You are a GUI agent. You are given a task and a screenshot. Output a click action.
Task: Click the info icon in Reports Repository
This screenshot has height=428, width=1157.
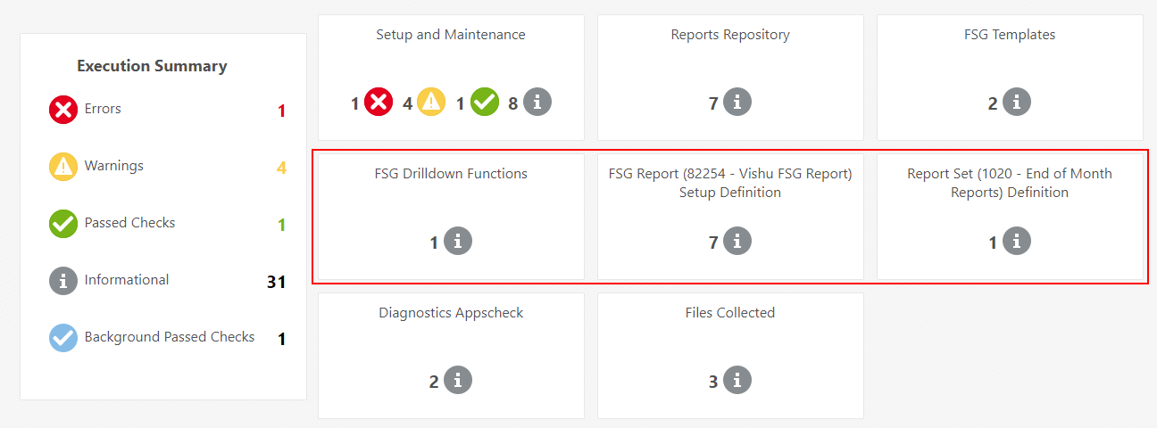tap(737, 103)
